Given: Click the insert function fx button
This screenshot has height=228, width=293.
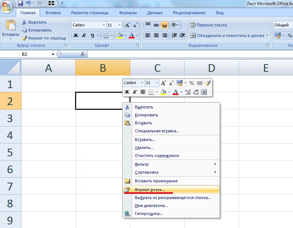Looking at the screenshot, I should (x=83, y=54).
